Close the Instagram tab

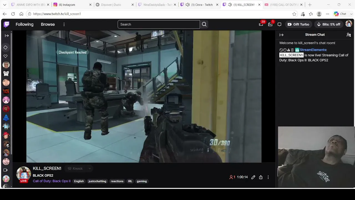coord(90,5)
